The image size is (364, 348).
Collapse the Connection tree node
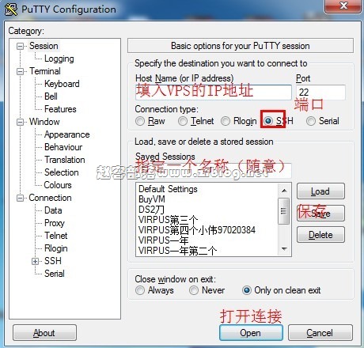[x=20, y=198]
